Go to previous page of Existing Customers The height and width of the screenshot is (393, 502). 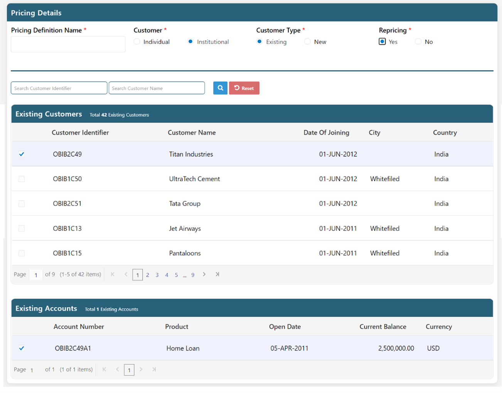tap(126, 274)
